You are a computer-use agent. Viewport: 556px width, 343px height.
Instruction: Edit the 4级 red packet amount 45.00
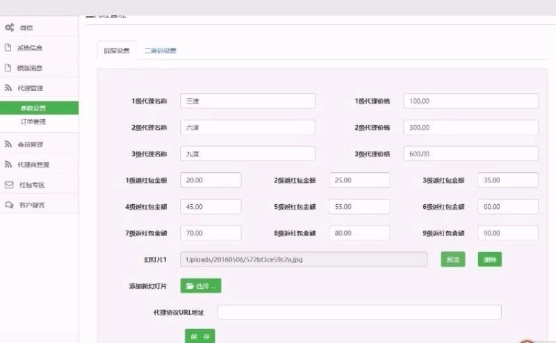point(211,207)
